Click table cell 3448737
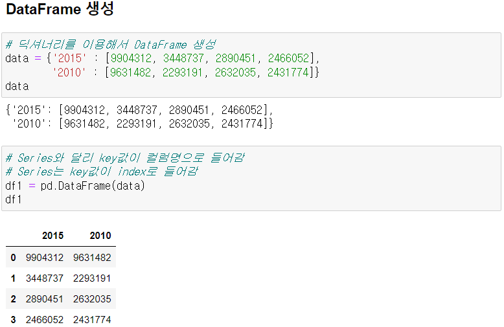This screenshot has width=504, height=327. pos(45,278)
